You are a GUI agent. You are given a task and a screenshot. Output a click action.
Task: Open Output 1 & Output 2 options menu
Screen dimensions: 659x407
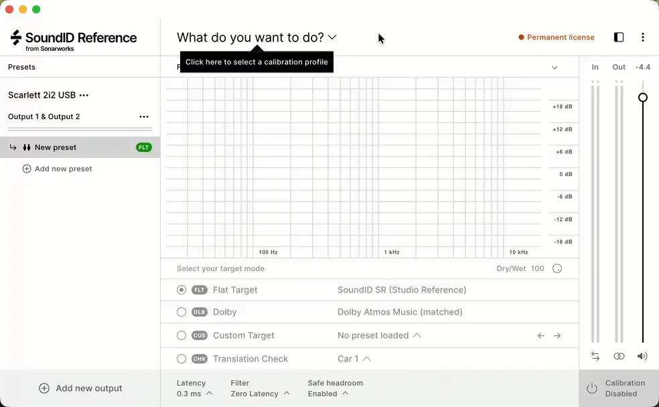(x=144, y=116)
